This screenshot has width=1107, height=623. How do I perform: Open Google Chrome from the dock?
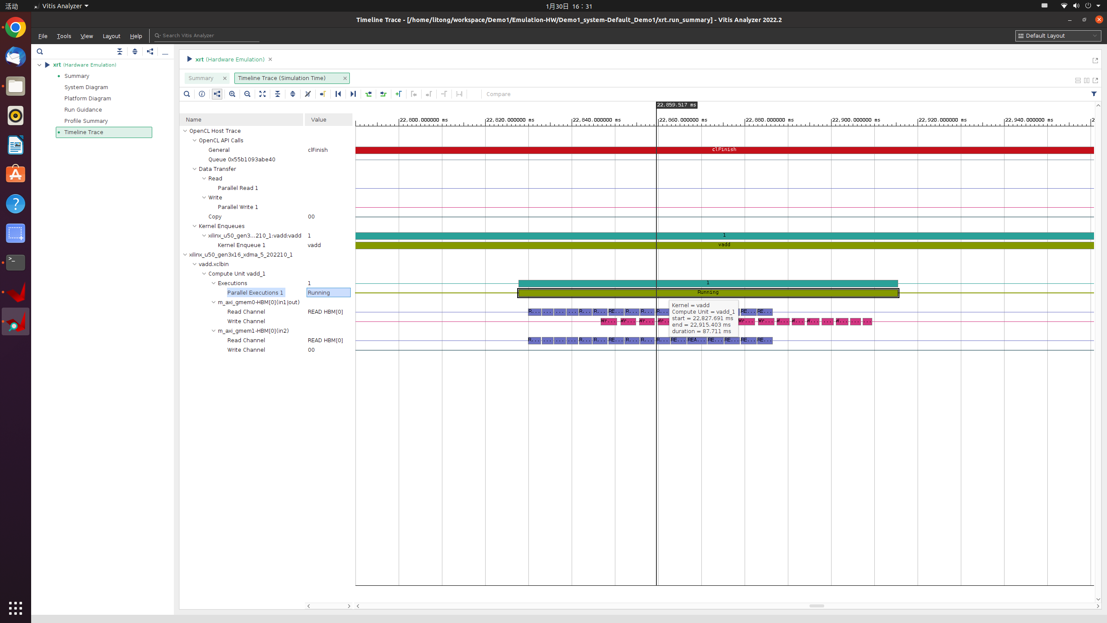pos(16,28)
